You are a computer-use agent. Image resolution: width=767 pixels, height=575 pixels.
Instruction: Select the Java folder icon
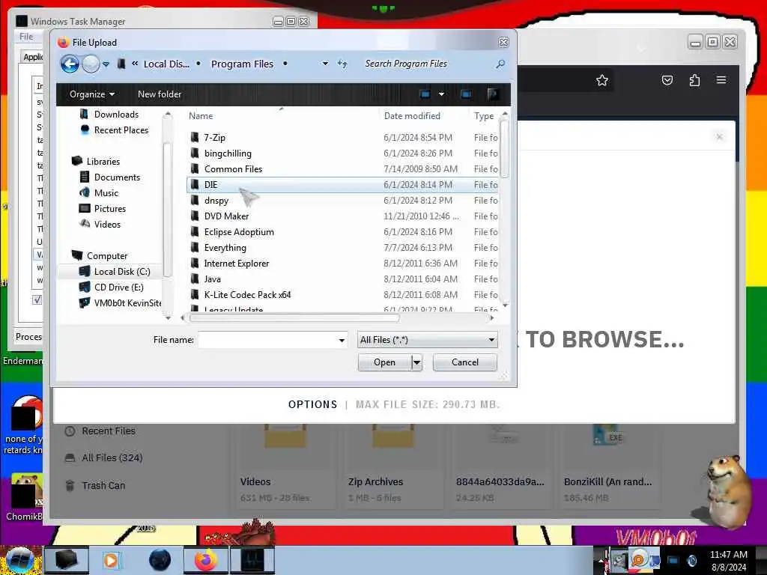[x=195, y=279]
